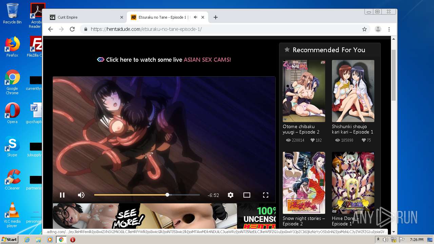The image size is (434, 244).
Task: Mute the tab via its speaker icon
Action: coord(196,17)
